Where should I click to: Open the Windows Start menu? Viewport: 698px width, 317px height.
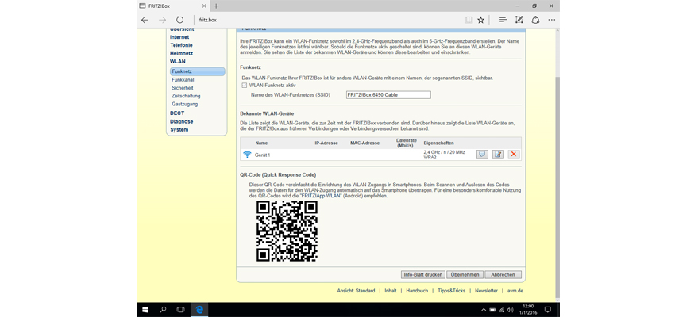145,309
